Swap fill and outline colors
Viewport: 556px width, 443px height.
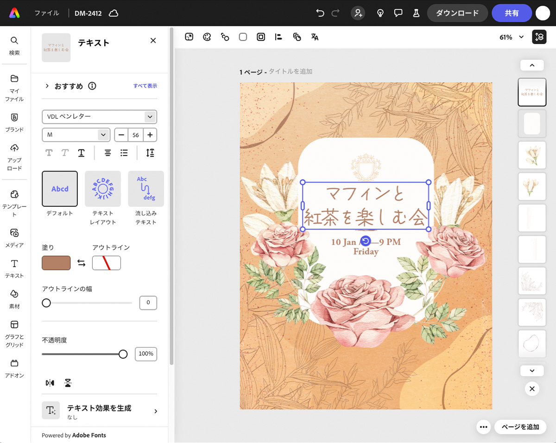pyautogui.click(x=82, y=263)
